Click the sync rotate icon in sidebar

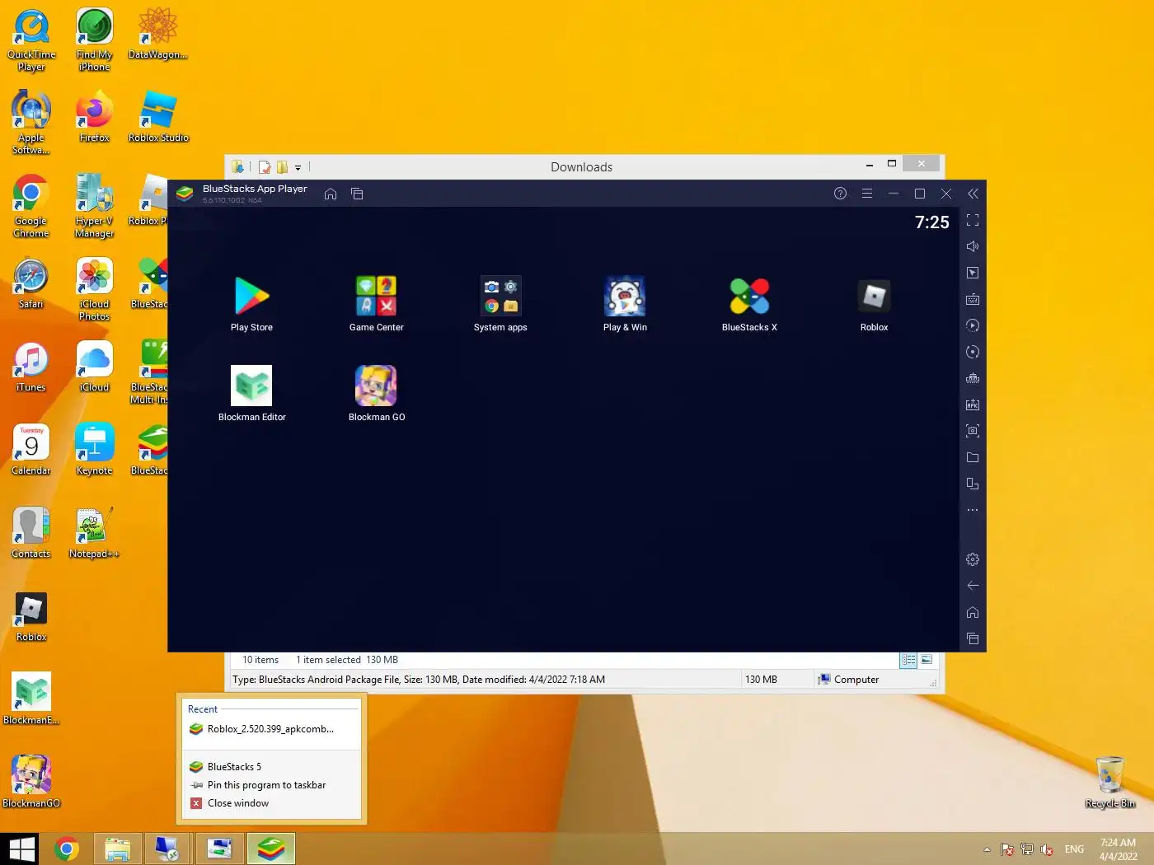pyautogui.click(x=973, y=352)
